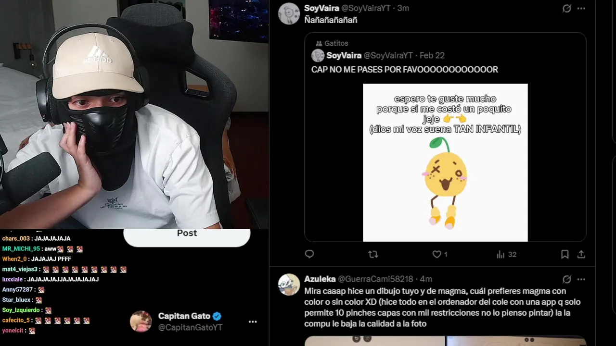Reply to SoyVaira's post with comment icon

pyautogui.click(x=309, y=254)
